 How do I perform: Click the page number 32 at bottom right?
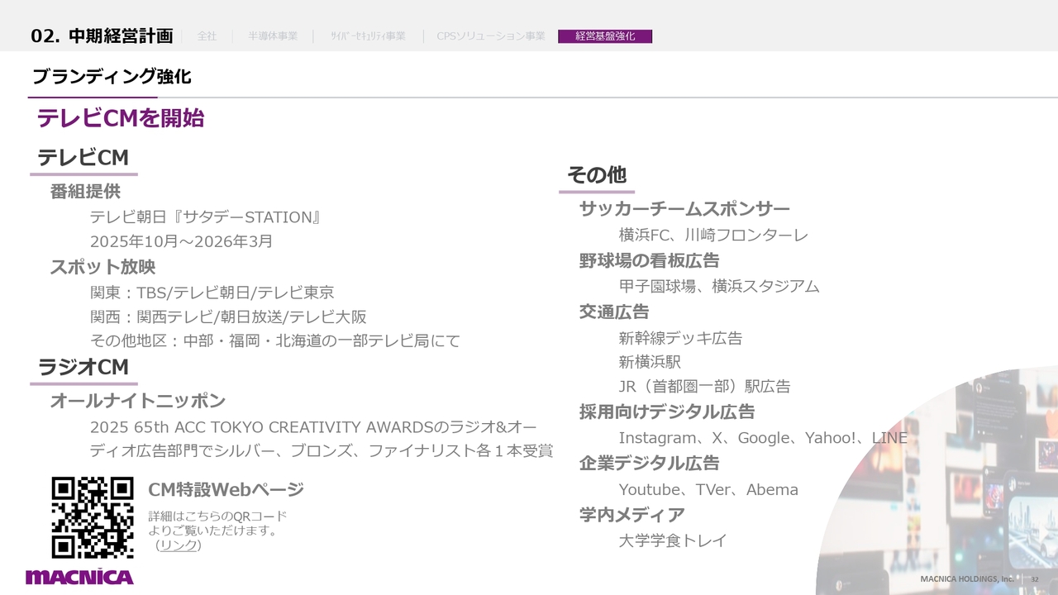[x=1034, y=579]
